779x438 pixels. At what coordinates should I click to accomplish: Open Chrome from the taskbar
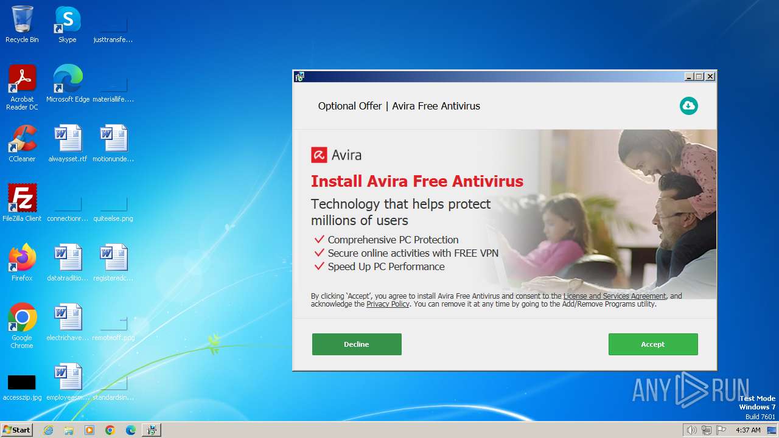pos(110,430)
